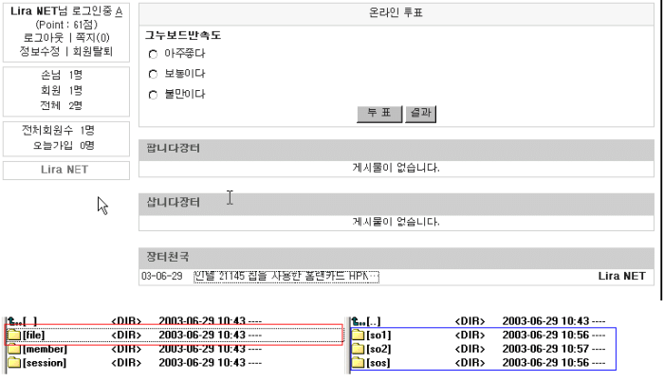Click the 로그아웃 link
The width and height of the screenshot is (664, 381).
point(44,38)
